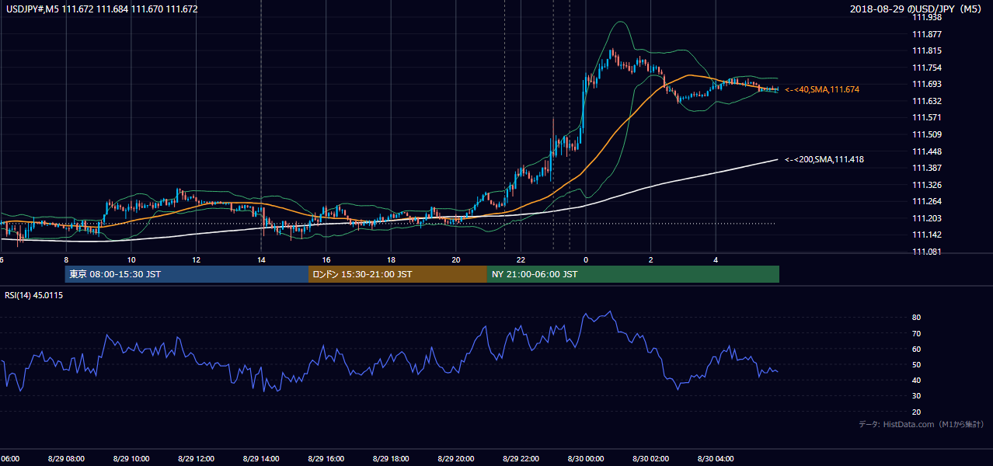
Task: Click hour label 8 under price chart
Action: [66, 260]
